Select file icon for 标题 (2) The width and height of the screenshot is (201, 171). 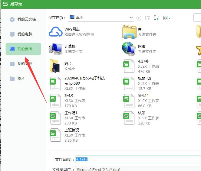(129, 83)
